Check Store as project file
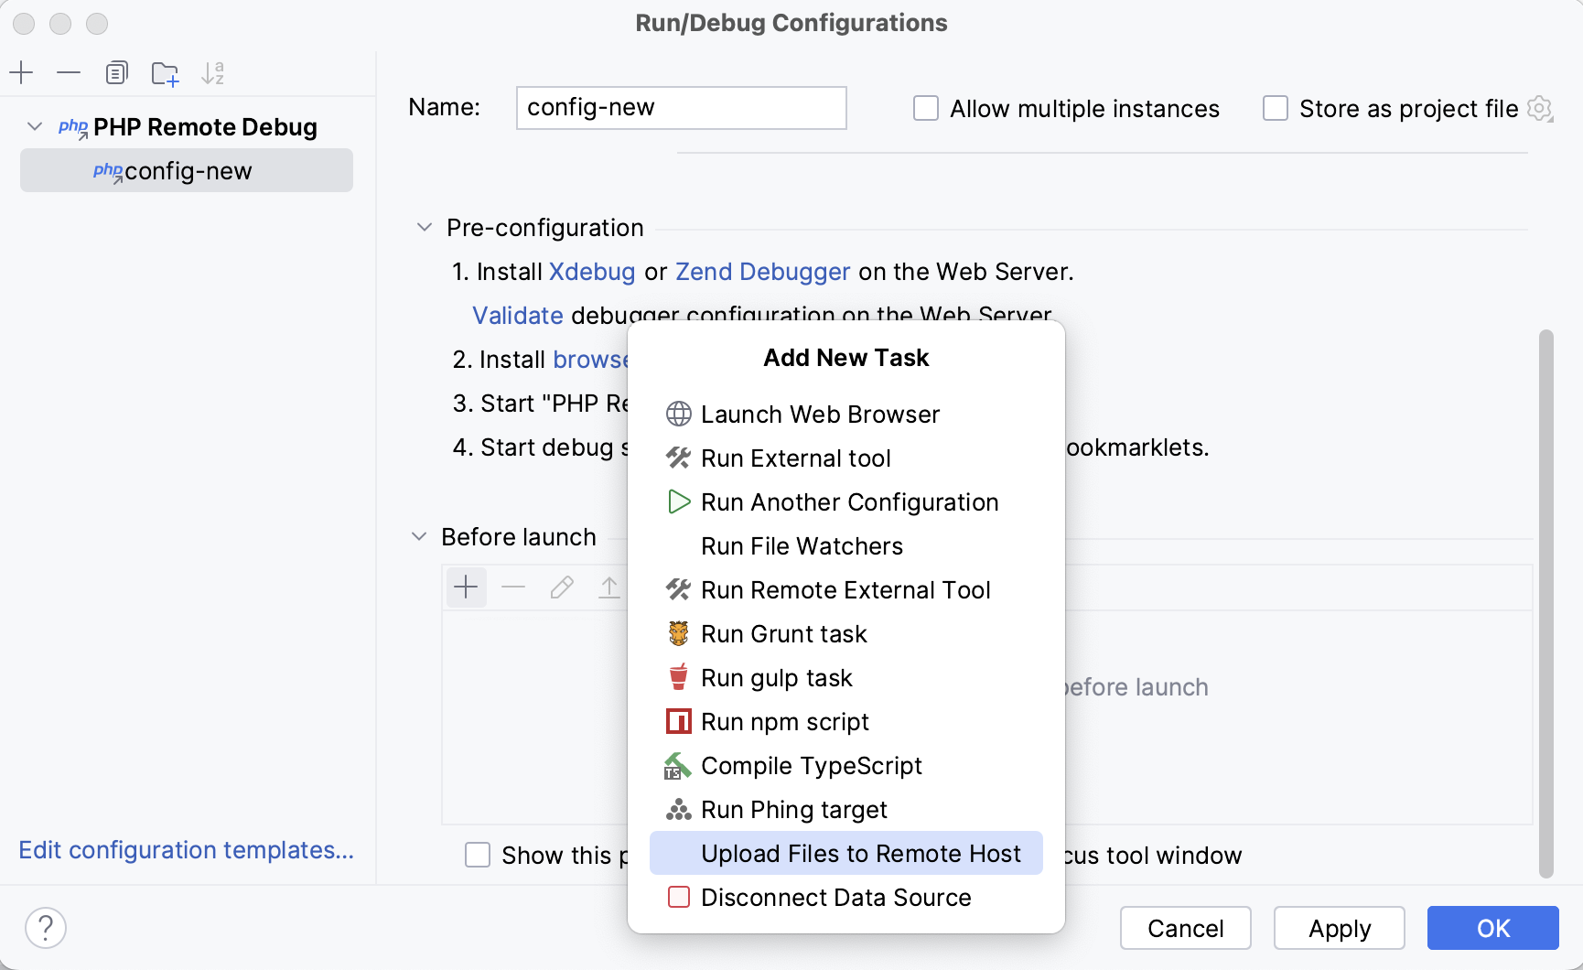This screenshot has width=1583, height=970. [1275, 108]
